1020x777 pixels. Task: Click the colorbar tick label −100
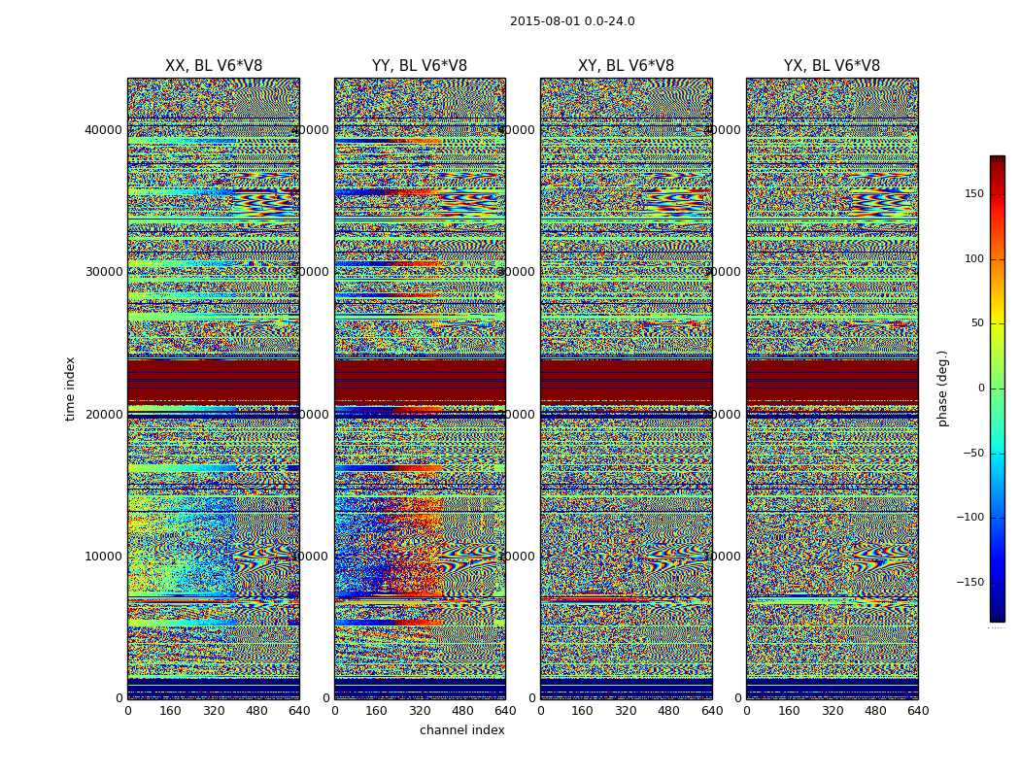click(969, 518)
